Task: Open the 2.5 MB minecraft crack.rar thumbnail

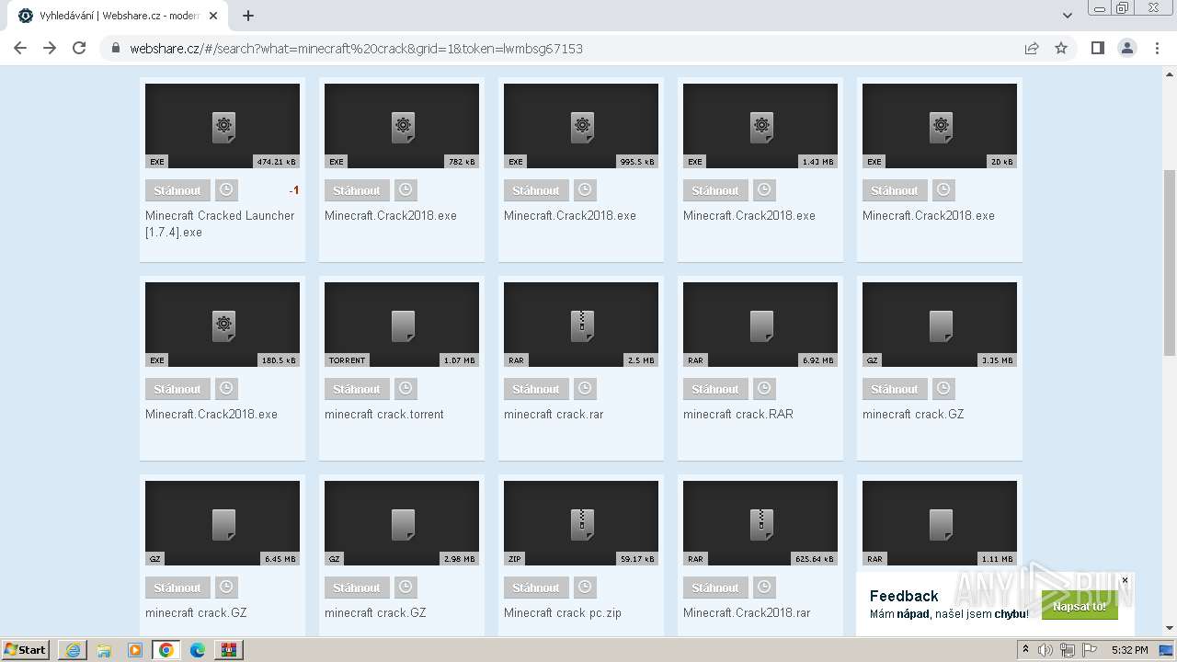Action: [x=581, y=325]
